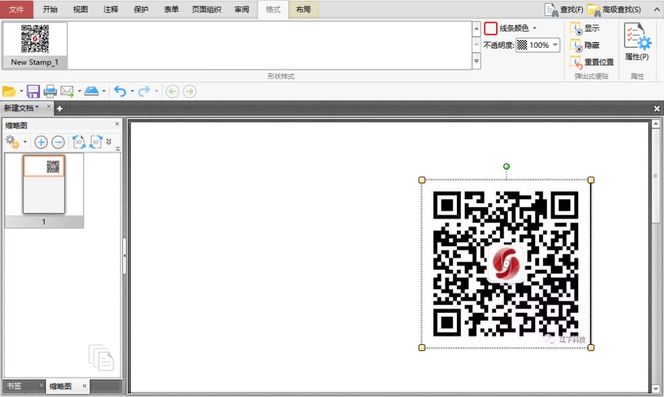The image size is (664, 397).
Task: Select the 格式 ribbon tab
Action: [x=273, y=9]
